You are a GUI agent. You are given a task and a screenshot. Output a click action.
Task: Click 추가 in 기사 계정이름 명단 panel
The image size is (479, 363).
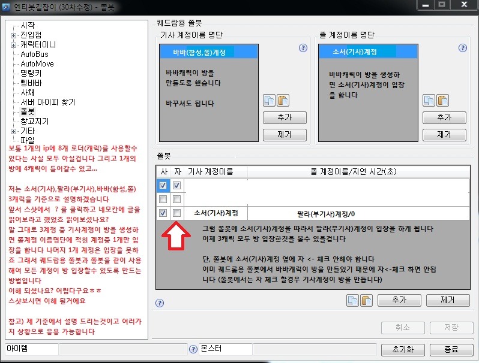285,117
